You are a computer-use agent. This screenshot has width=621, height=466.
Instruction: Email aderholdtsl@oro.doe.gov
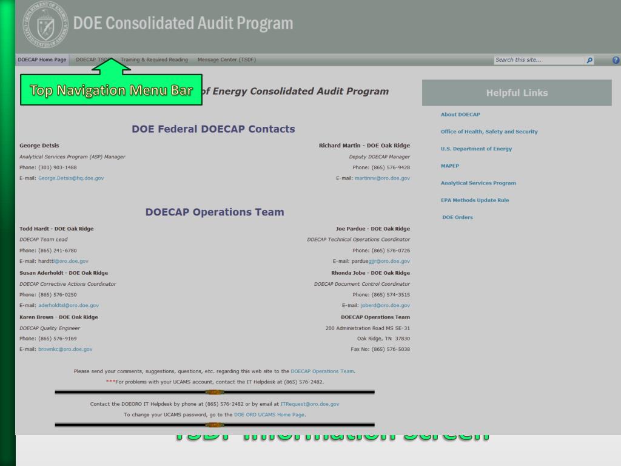pyautogui.click(x=69, y=306)
